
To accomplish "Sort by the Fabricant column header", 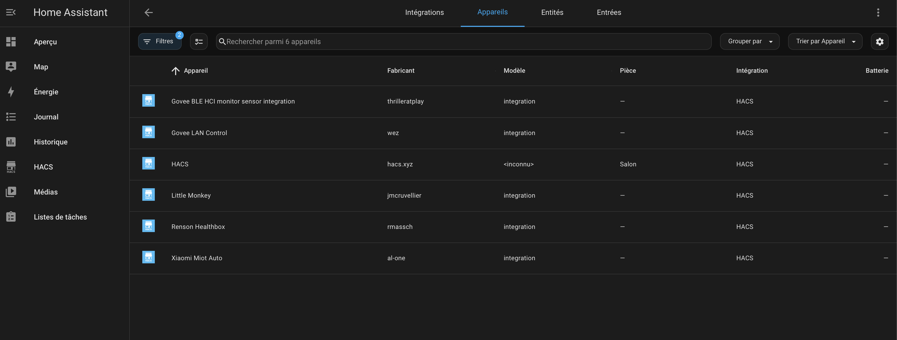I will pyautogui.click(x=401, y=71).
